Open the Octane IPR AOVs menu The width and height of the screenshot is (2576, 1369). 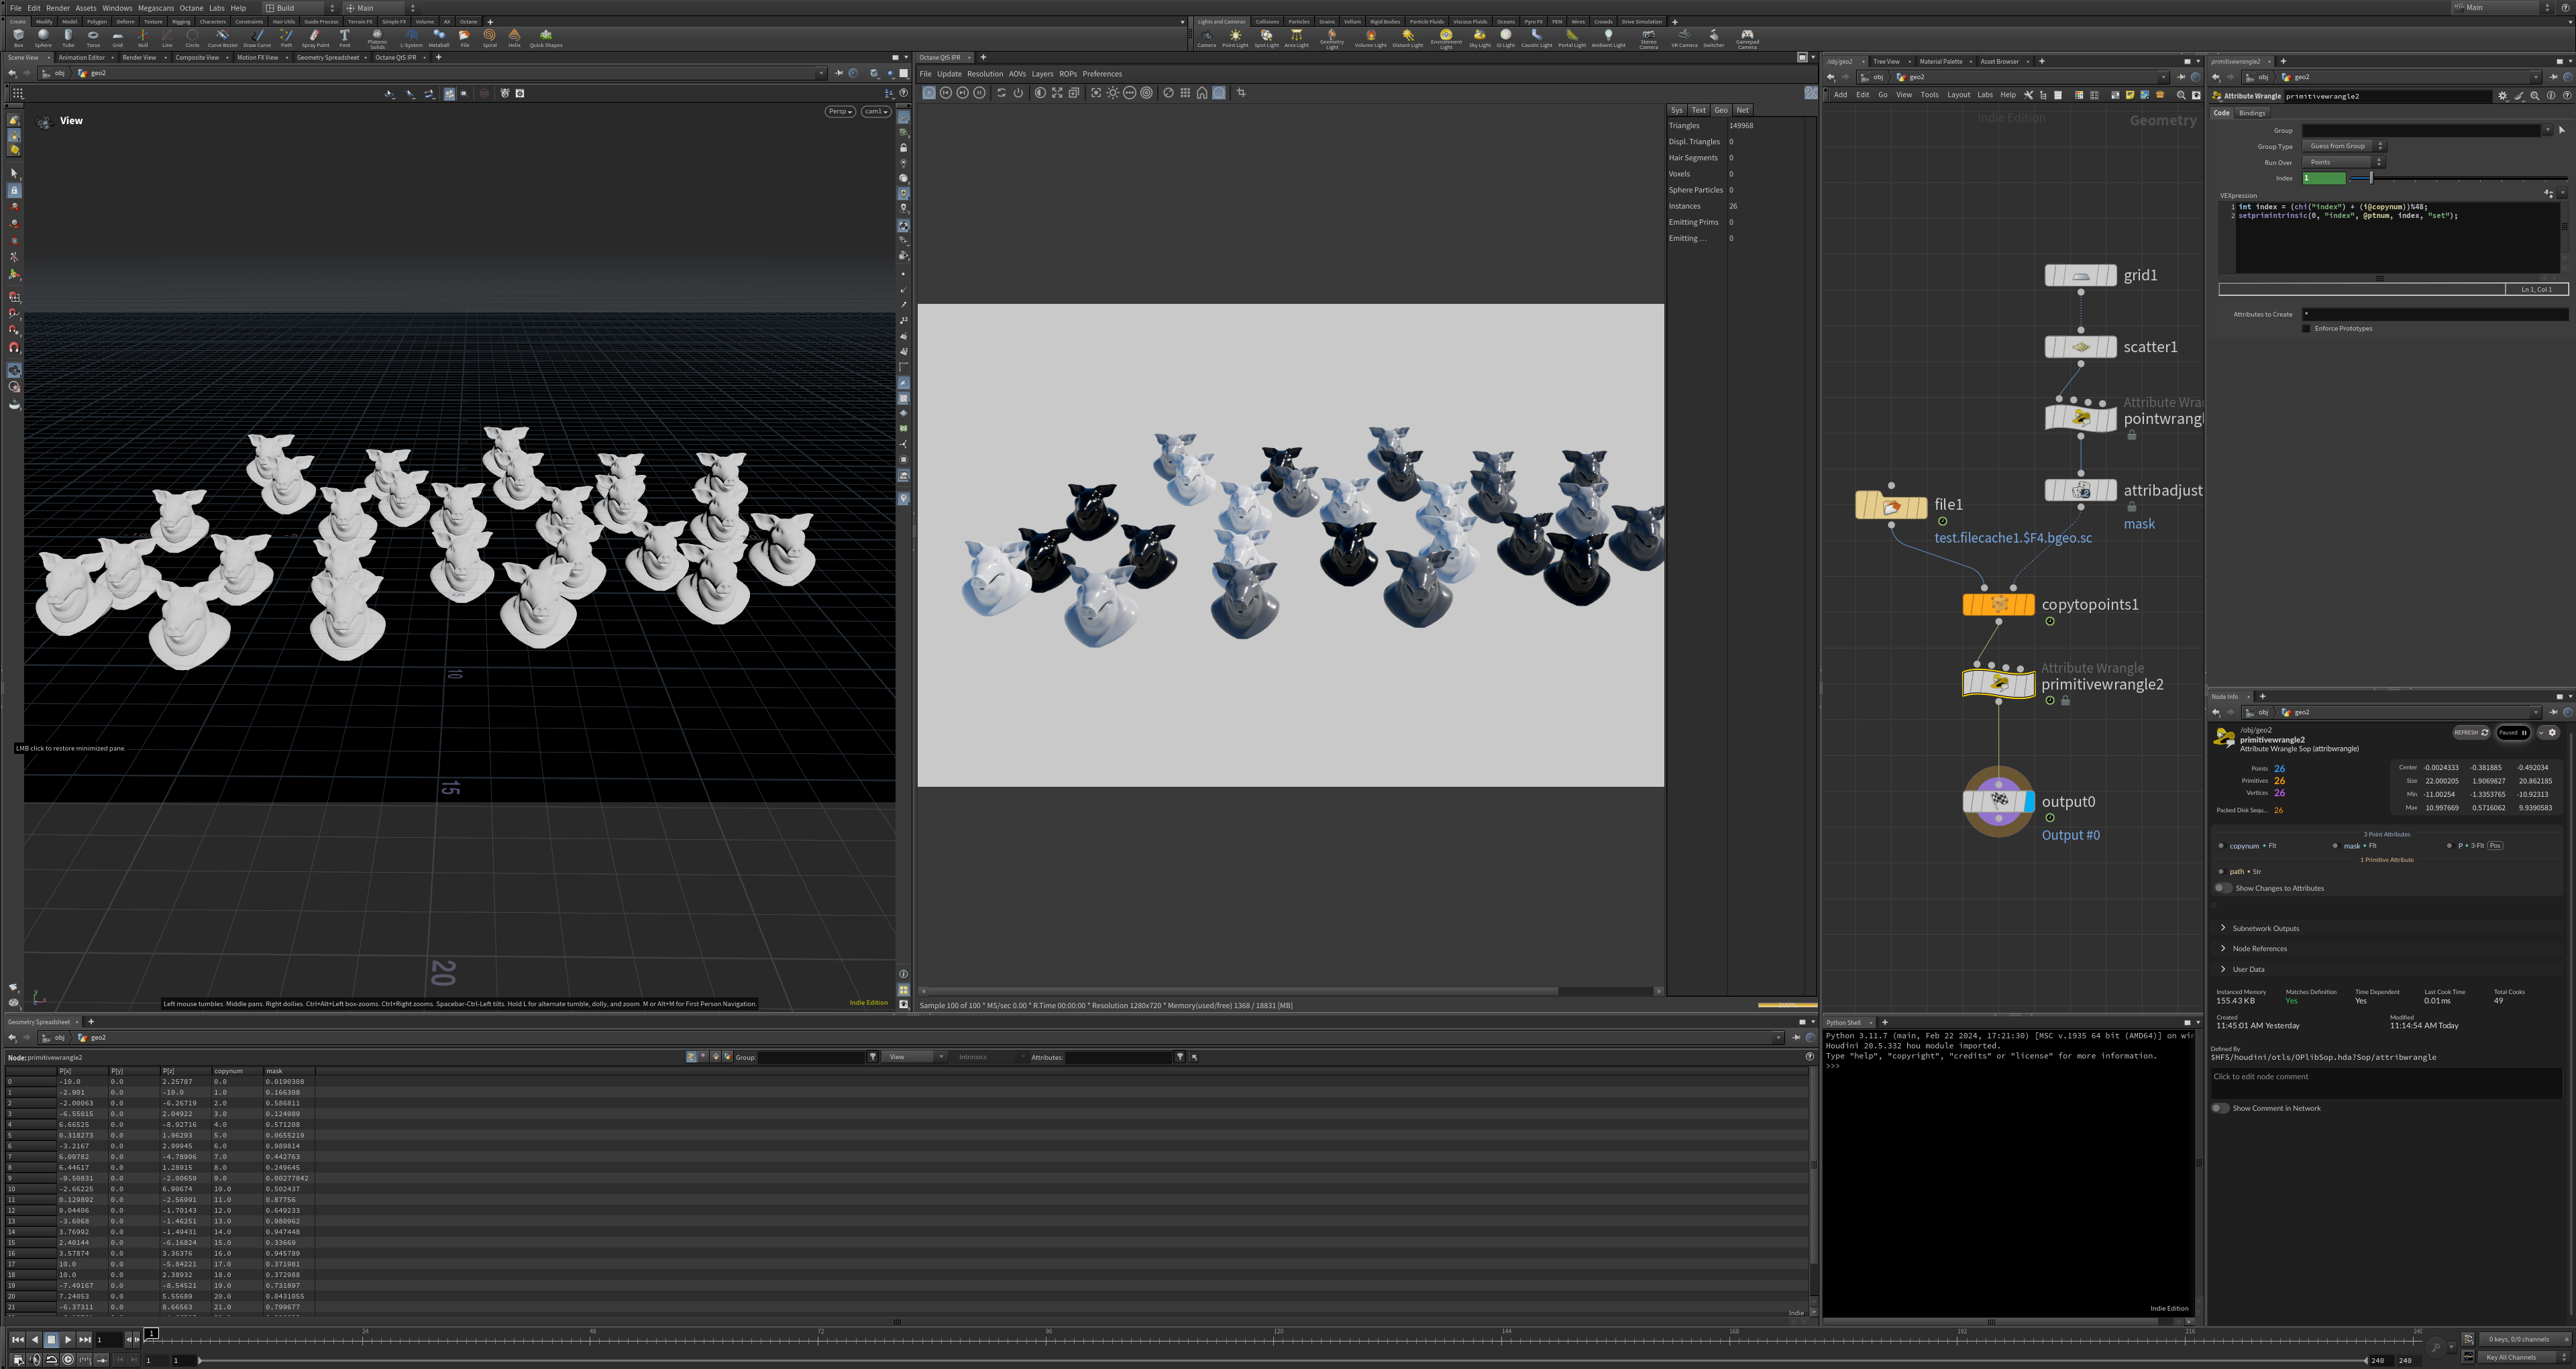coord(1017,74)
